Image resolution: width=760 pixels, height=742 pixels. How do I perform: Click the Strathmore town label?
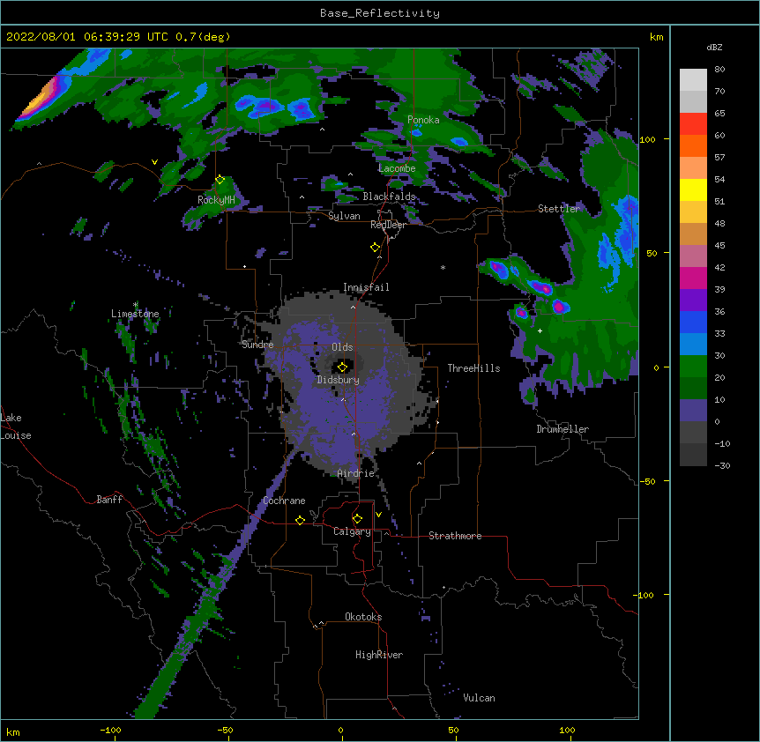click(x=455, y=536)
